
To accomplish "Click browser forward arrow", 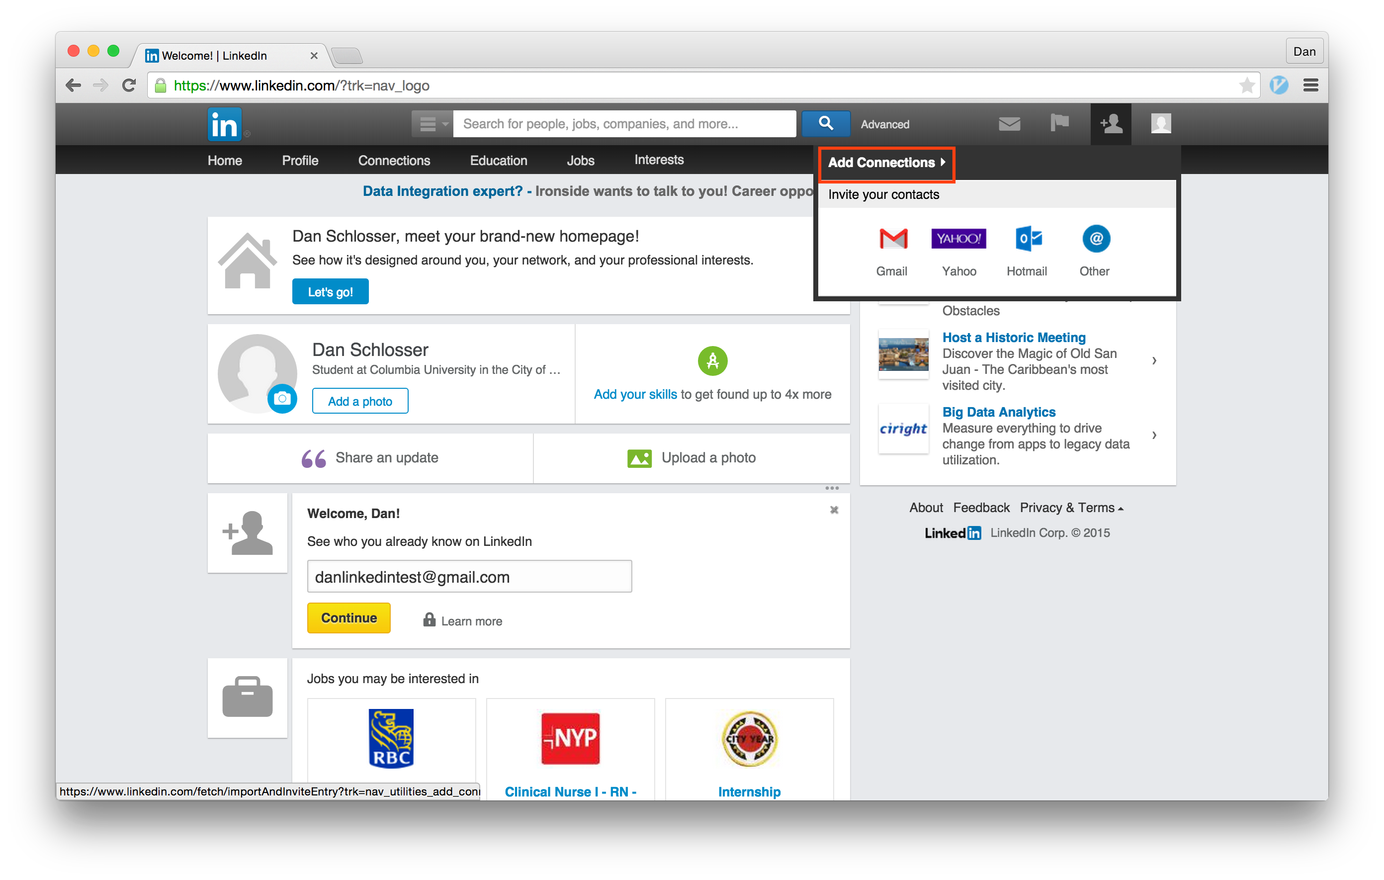I will (x=100, y=86).
